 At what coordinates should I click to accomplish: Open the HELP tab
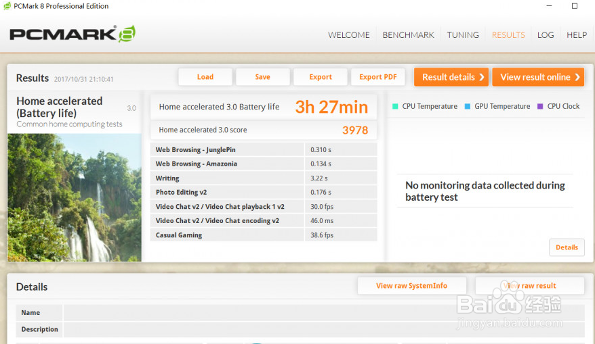click(577, 35)
